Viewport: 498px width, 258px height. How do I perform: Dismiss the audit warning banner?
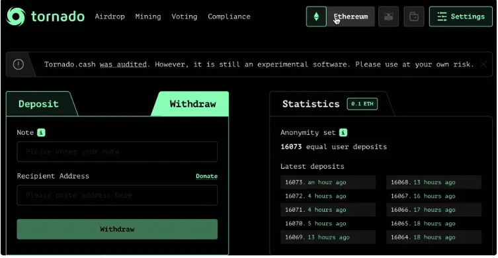click(x=483, y=65)
